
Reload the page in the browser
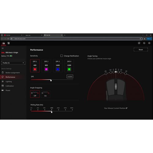[x=8, y=39]
